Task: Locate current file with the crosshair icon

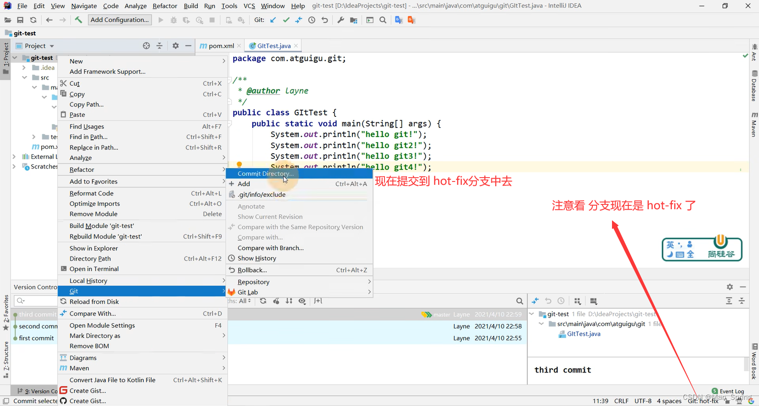Action: click(146, 45)
